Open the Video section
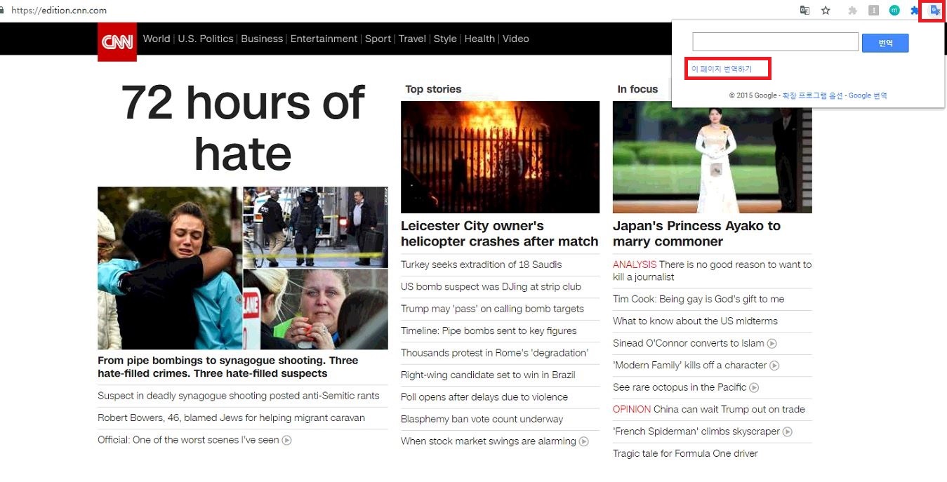Image resolution: width=947 pixels, height=482 pixels. click(516, 39)
